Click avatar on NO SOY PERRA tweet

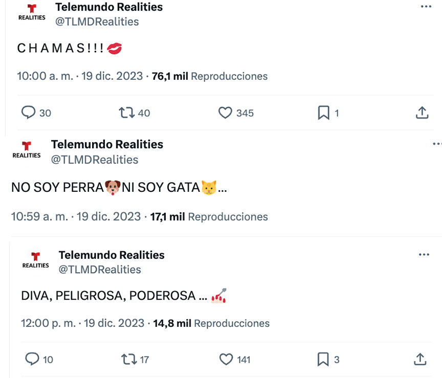[x=27, y=151]
